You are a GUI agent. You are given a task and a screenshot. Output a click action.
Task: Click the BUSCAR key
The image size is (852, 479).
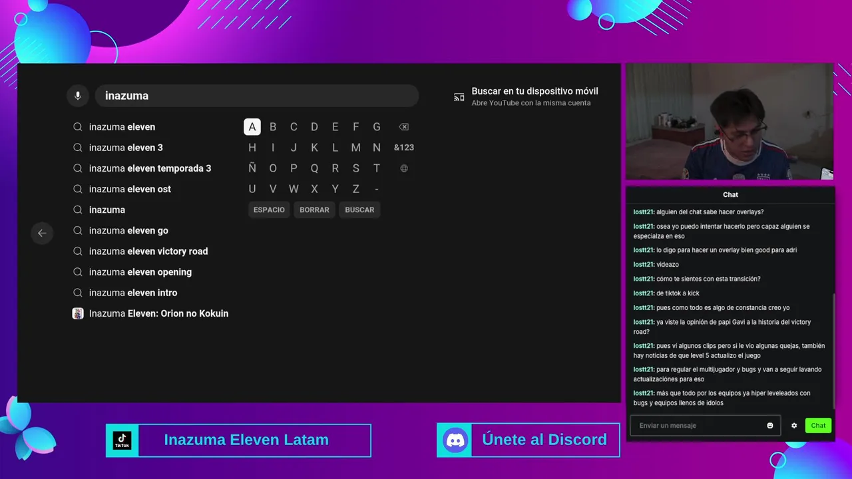pos(359,210)
